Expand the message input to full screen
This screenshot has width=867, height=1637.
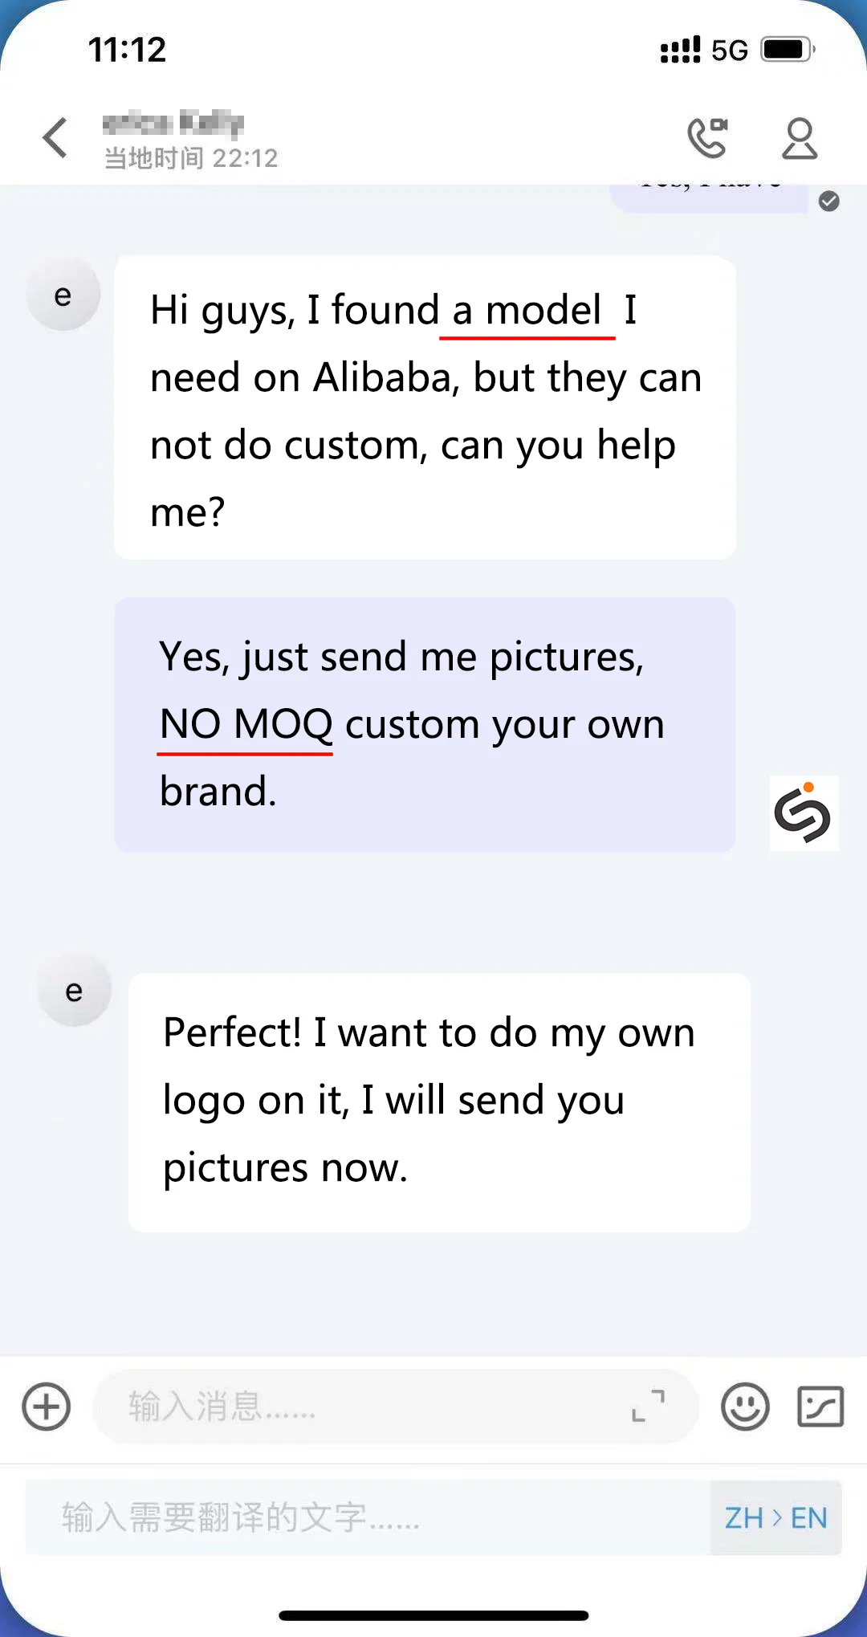click(x=649, y=1406)
